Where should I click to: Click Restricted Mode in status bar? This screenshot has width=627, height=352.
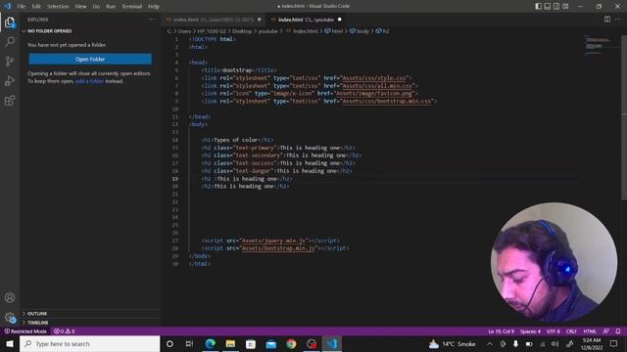pos(25,331)
